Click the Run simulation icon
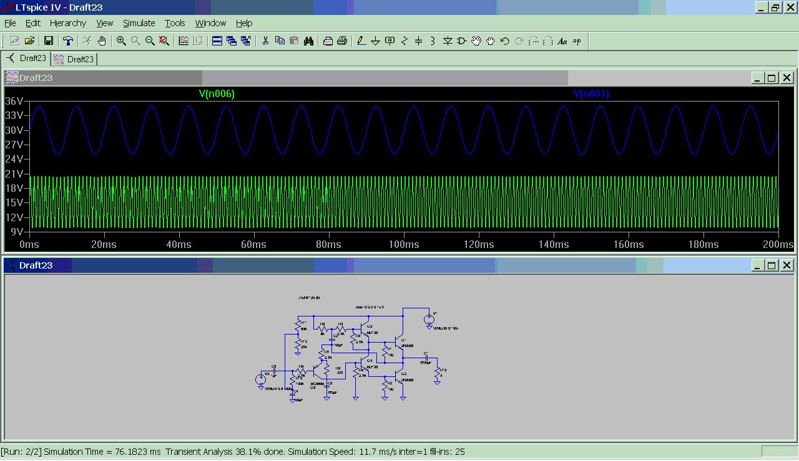This screenshot has width=799, height=461. pyautogui.click(x=87, y=41)
